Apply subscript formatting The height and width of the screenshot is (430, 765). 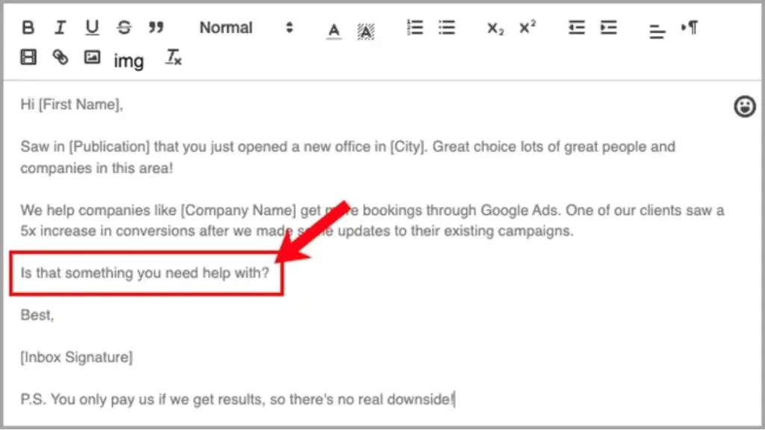[x=495, y=28]
